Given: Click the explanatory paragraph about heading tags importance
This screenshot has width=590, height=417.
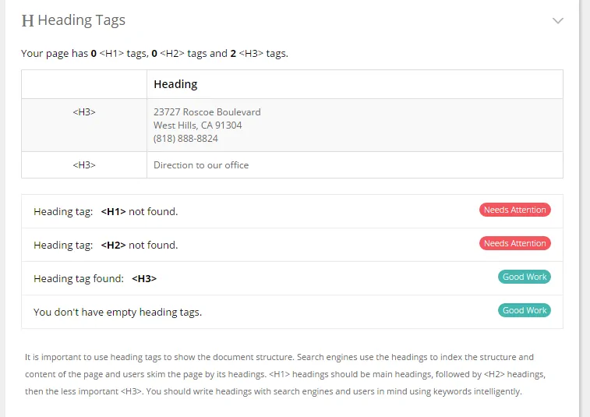Looking at the screenshot, I should [x=285, y=374].
